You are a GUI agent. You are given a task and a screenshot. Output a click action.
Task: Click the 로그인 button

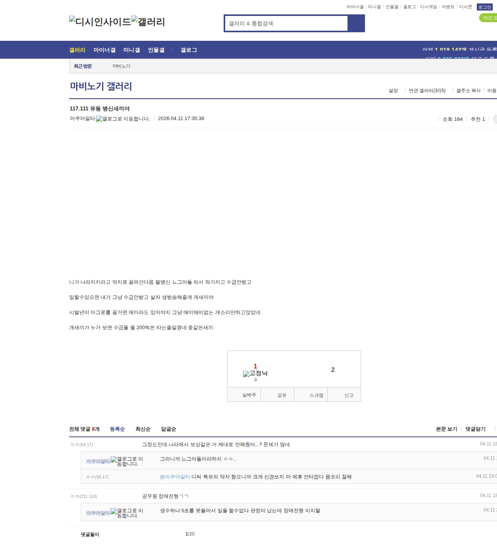[485, 7]
